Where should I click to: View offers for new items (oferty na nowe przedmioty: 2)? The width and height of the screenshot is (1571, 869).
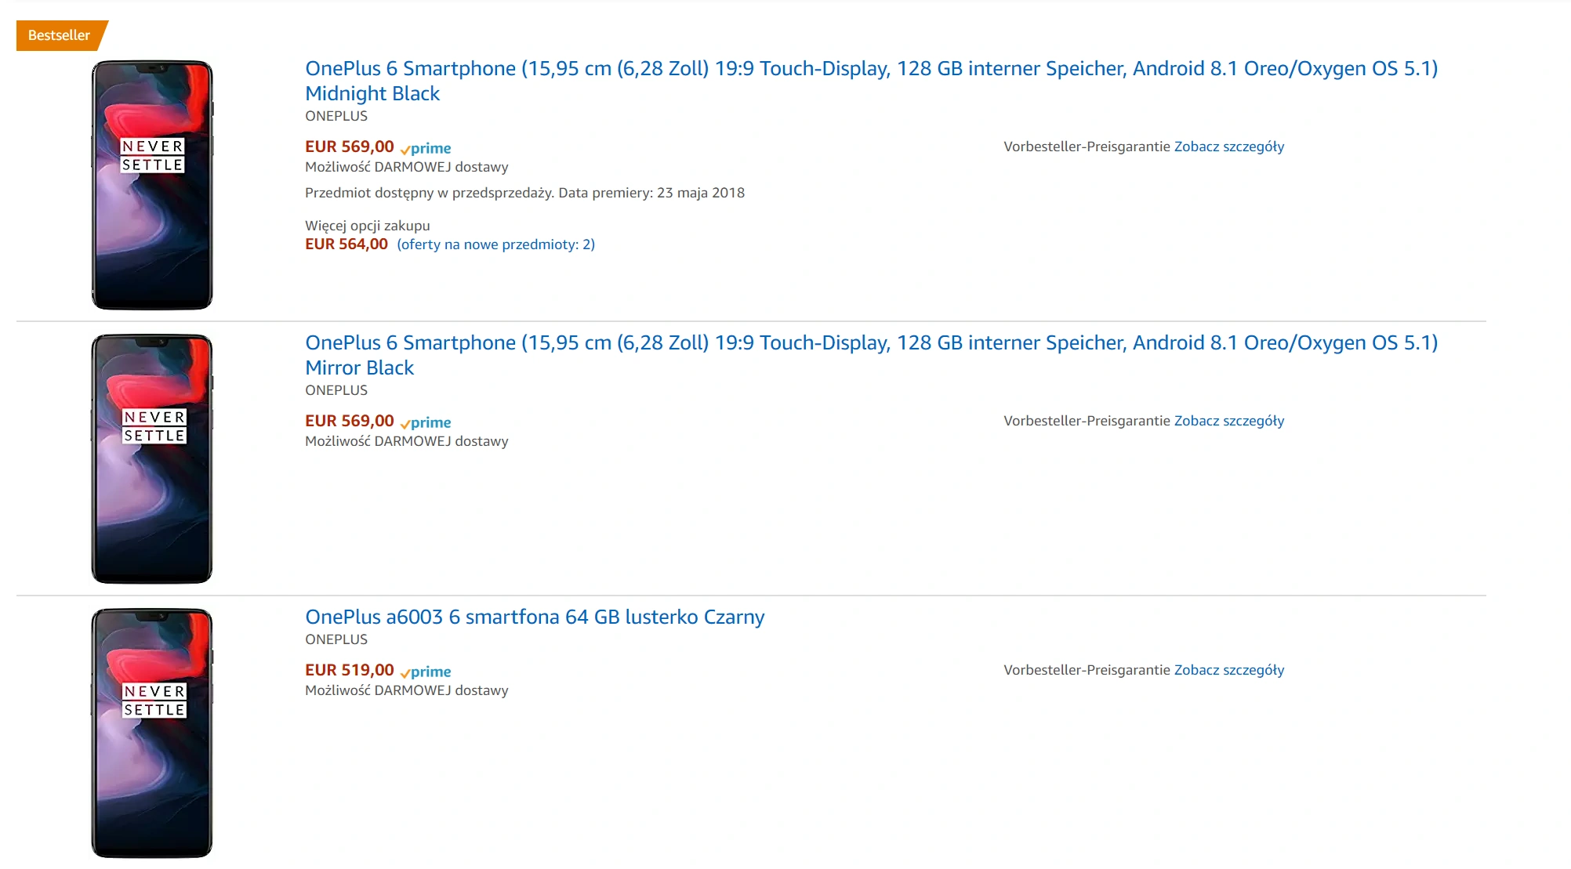point(496,244)
